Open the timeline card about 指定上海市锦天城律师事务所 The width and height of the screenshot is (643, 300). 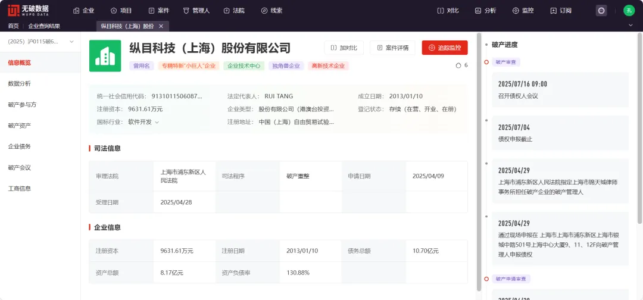point(560,181)
